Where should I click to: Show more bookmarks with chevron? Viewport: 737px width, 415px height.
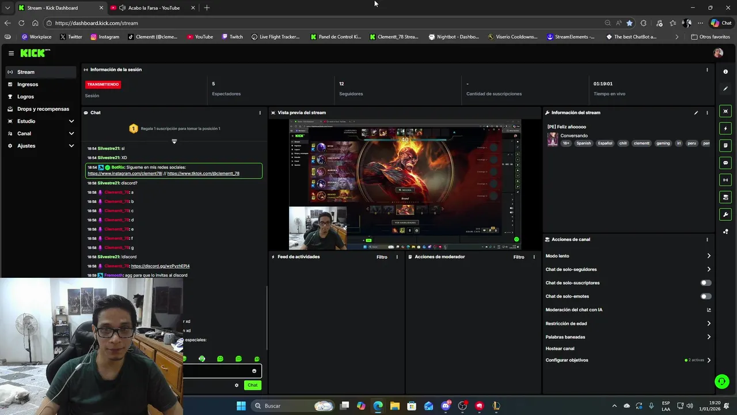tap(677, 37)
